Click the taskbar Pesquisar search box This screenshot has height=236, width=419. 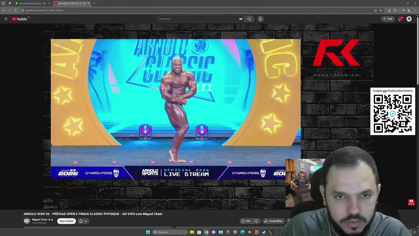point(170,232)
